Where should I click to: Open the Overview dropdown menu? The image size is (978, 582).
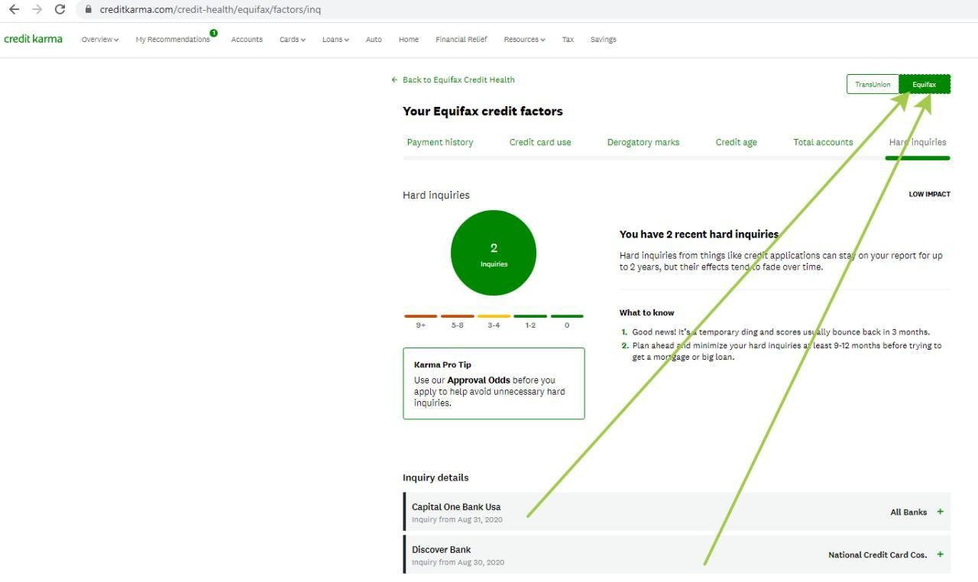(x=100, y=40)
